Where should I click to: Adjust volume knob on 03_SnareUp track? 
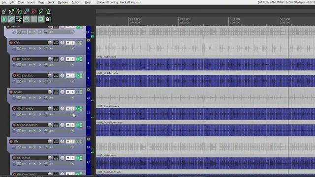point(50,108)
